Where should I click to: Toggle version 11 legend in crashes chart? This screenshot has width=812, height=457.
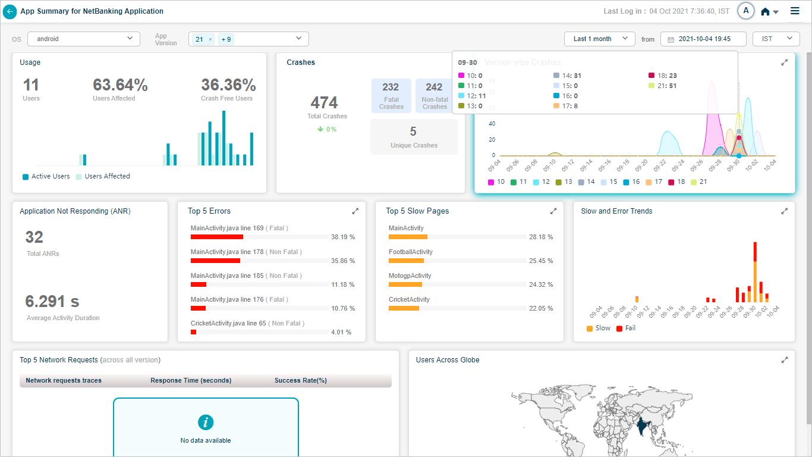point(519,181)
